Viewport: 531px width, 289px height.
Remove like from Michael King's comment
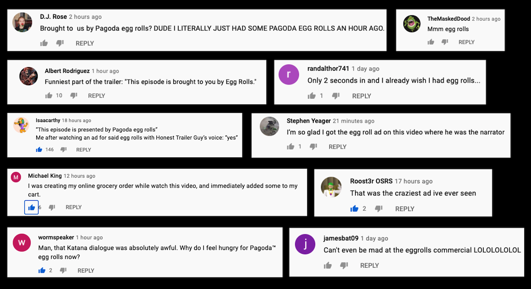(x=31, y=207)
